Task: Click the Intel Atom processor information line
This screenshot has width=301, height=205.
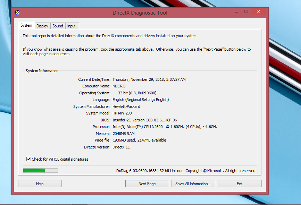Action: click(x=164, y=127)
